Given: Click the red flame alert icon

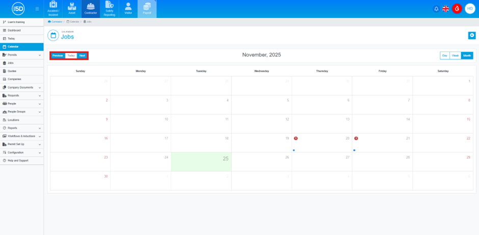Looking at the screenshot, I should pos(457,9).
